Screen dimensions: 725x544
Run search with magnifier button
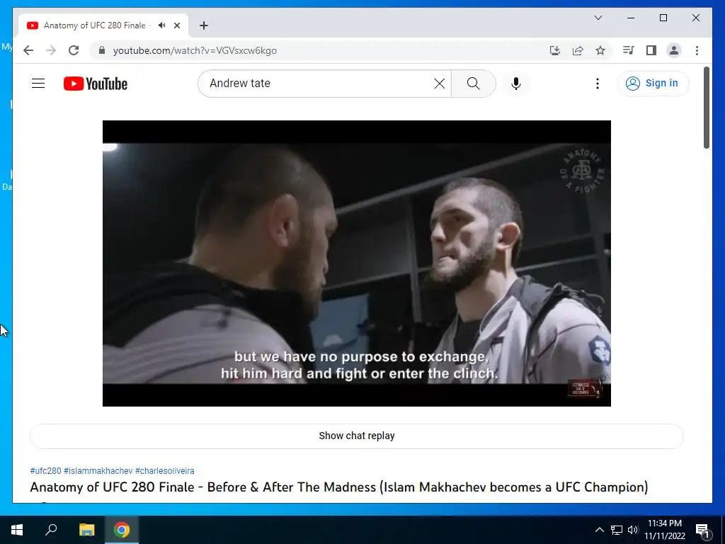[x=474, y=84]
